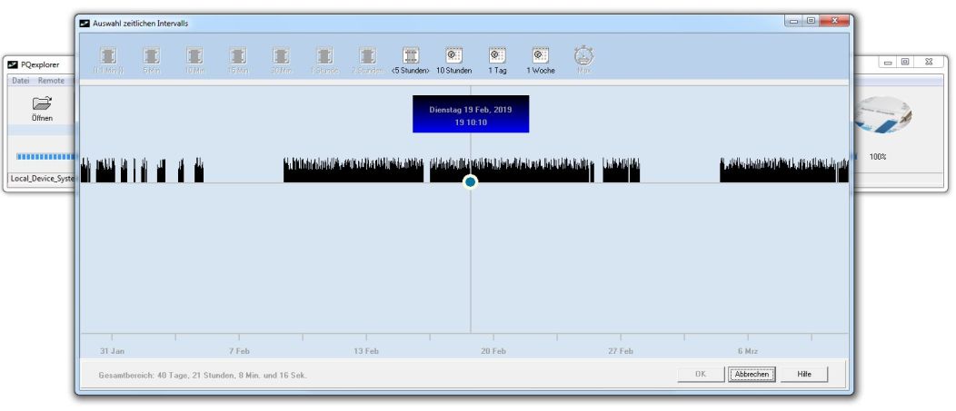This screenshot has height=411, width=956.
Task: Select the 5 Stunden interval icon
Action: [x=410, y=56]
